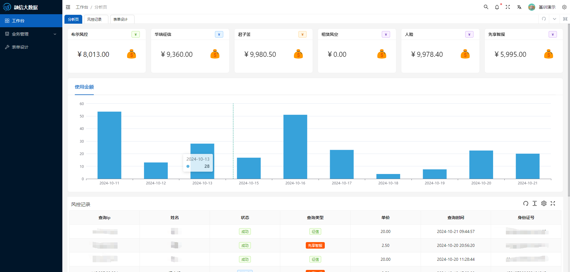Click the money bag icon on 华瑞征信 card
Viewport: 570px width, 272px height.
click(215, 54)
